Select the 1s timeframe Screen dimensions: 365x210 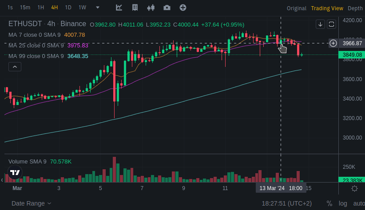10,8
